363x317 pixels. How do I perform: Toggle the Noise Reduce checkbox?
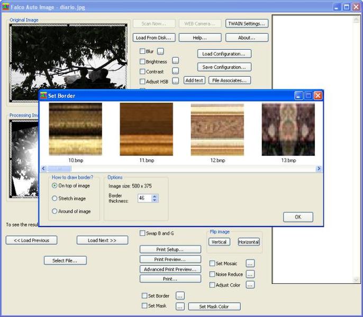[x=212, y=274]
